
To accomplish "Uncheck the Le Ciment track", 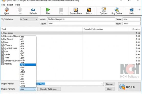I will click(3, 39).
